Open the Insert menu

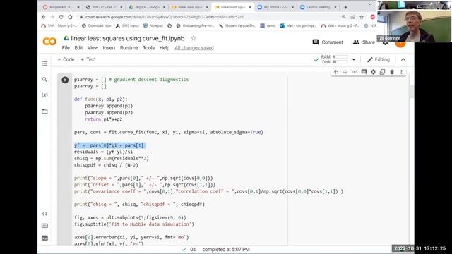click(x=109, y=48)
